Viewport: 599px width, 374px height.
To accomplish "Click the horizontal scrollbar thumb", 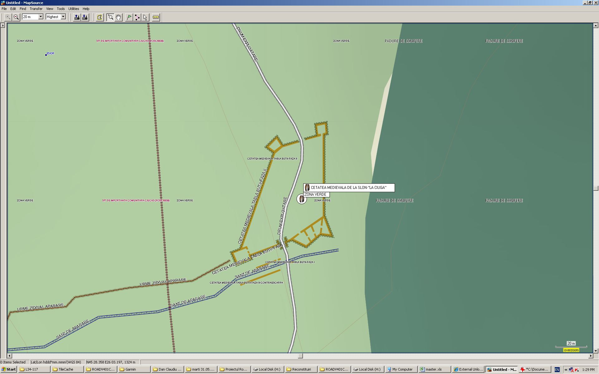I will click(x=300, y=356).
